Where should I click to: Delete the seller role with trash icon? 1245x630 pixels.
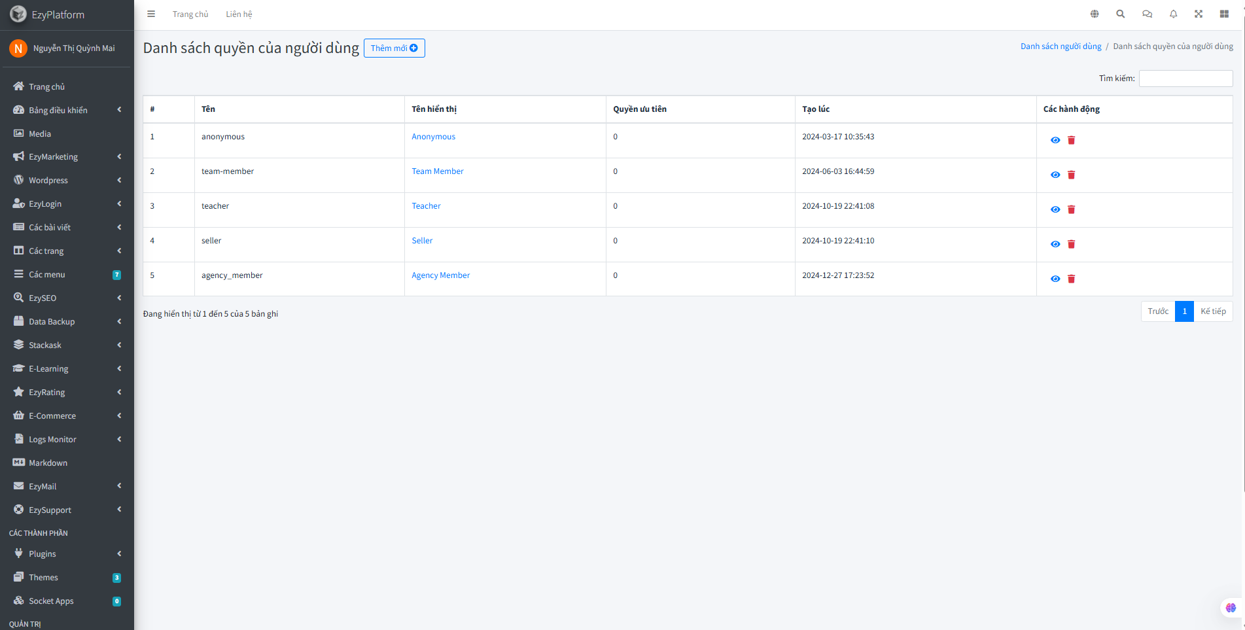coord(1072,244)
